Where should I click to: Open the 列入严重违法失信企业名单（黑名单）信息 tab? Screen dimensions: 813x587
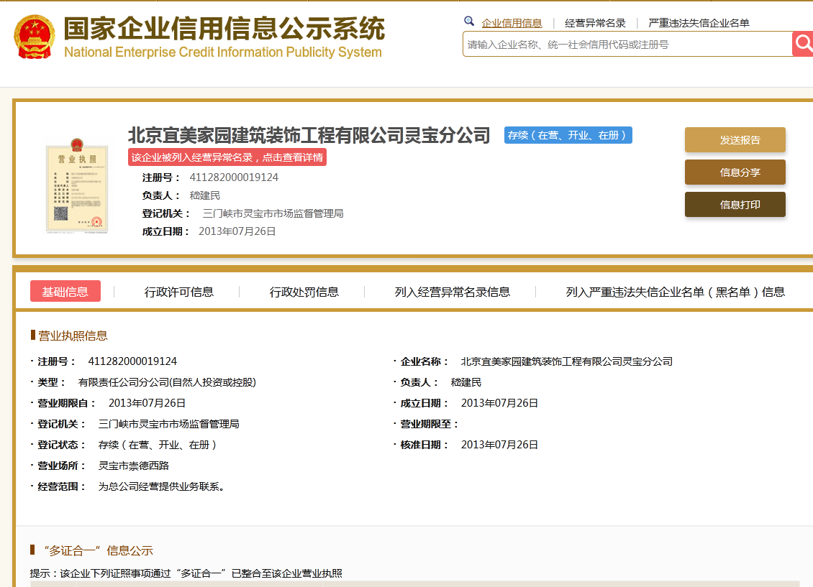[x=675, y=292]
